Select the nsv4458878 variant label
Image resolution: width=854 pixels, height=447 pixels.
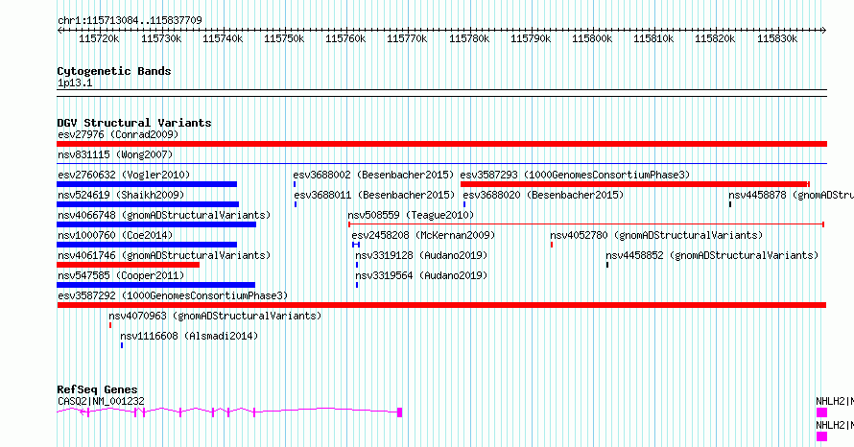792,195
